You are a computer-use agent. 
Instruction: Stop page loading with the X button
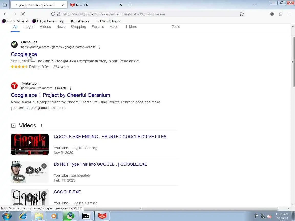[23, 14]
